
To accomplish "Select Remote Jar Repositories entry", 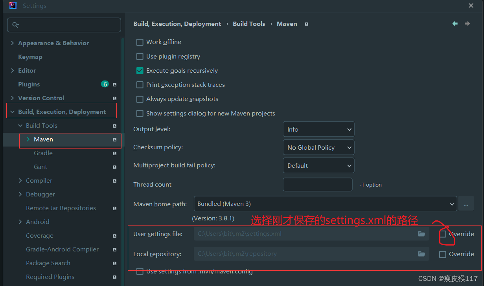I will (61, 208).
